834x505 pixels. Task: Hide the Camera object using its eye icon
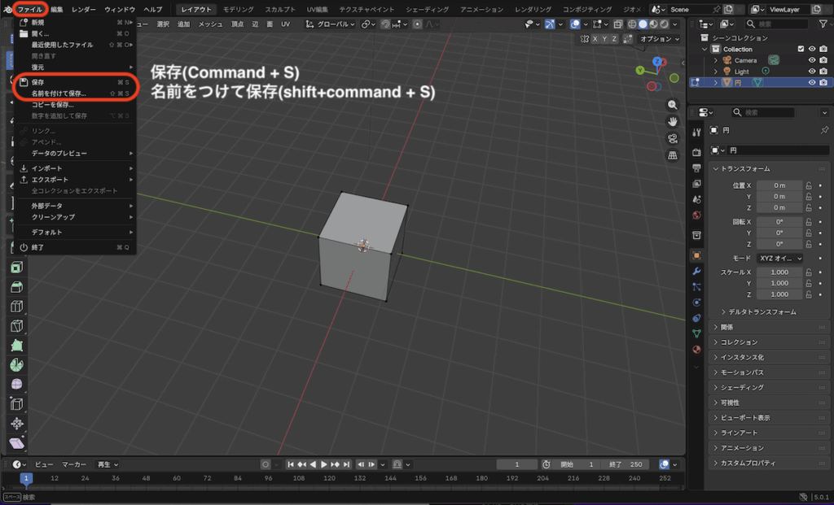811,60
